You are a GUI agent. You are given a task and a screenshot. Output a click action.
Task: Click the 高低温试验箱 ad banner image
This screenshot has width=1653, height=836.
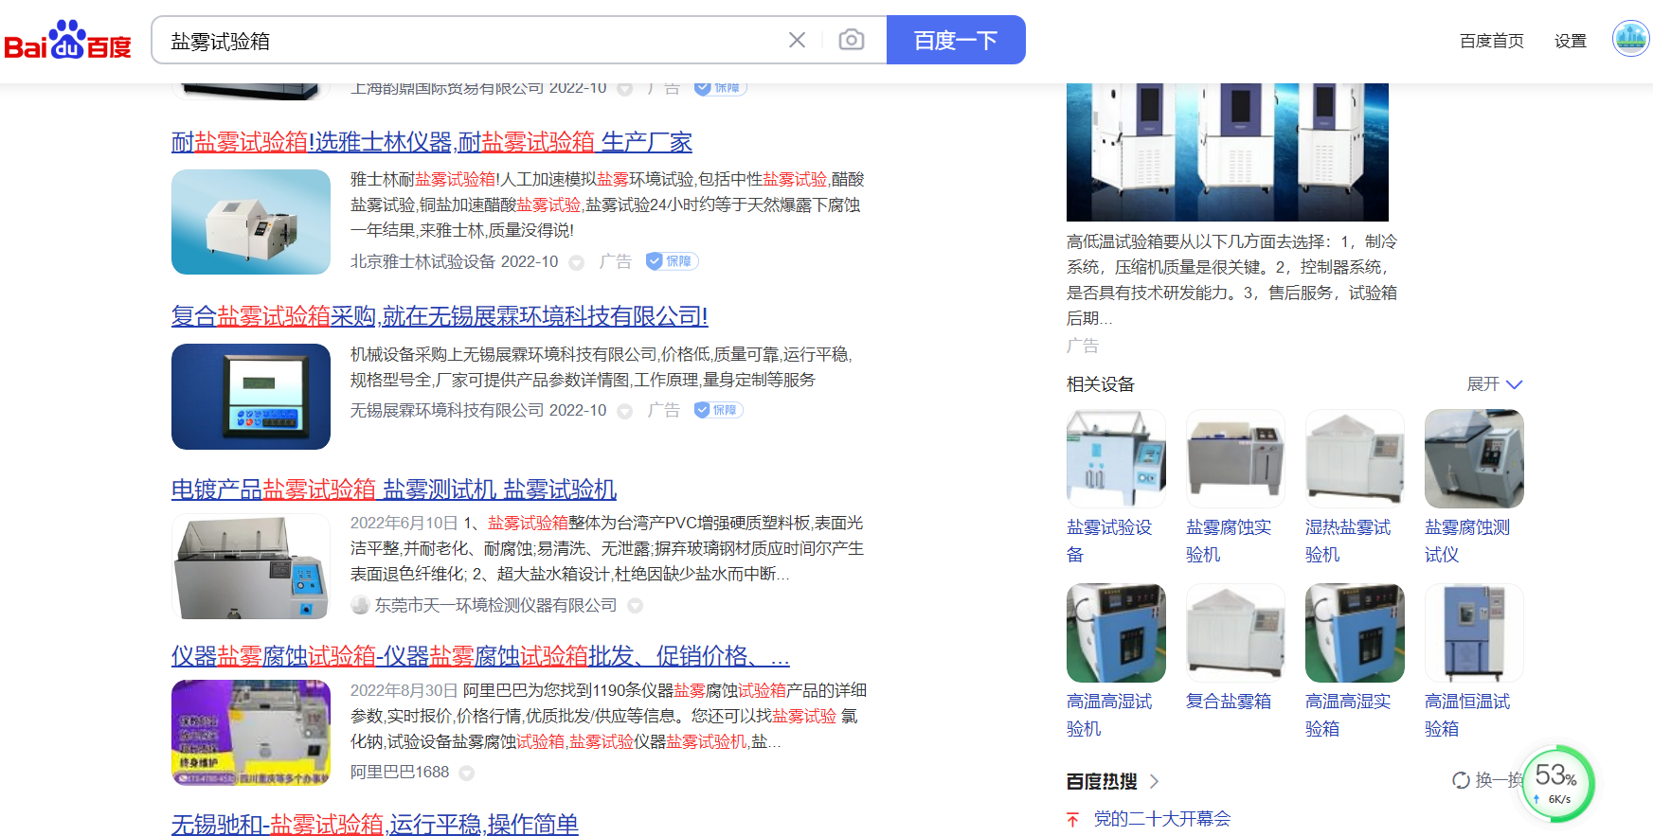pos(1228,151)
